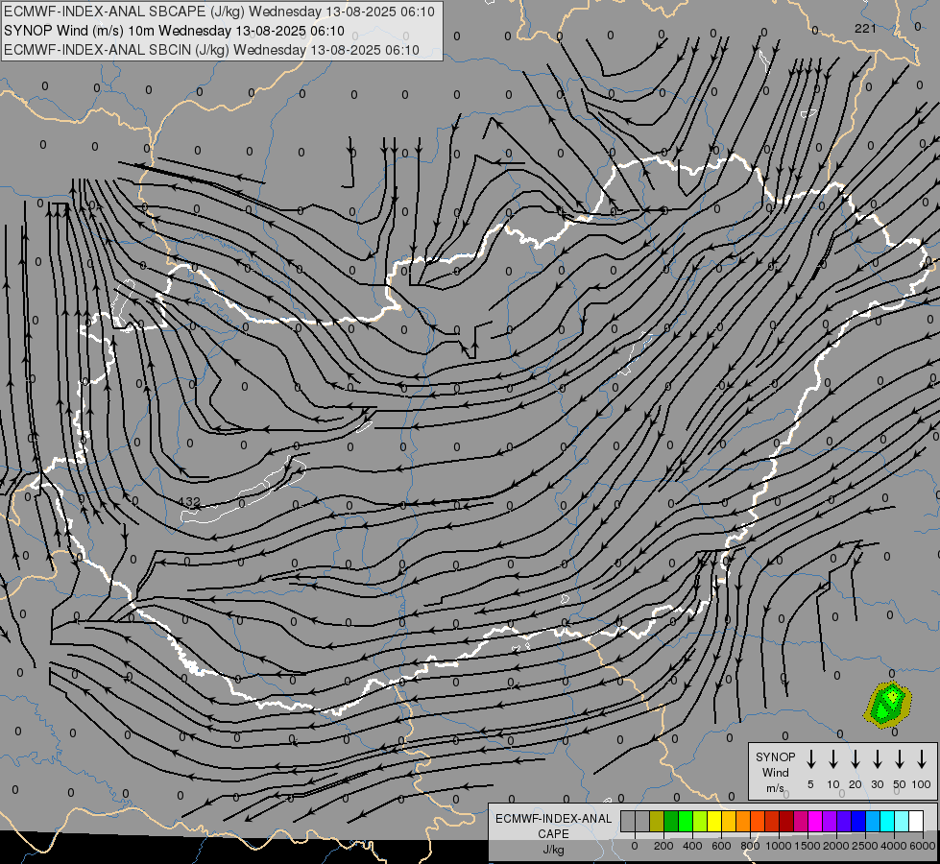Select the dark green CAPE legend swatch
The width and height of the screenshot is (940, 864).
[671, 821]
